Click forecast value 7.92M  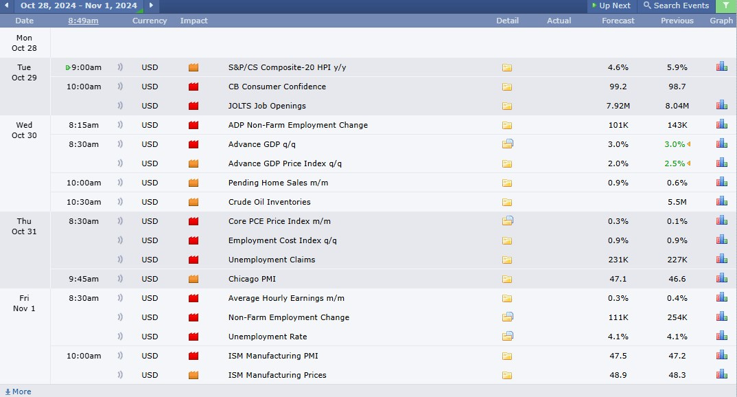pyautogui.click(x=618, y=106)
